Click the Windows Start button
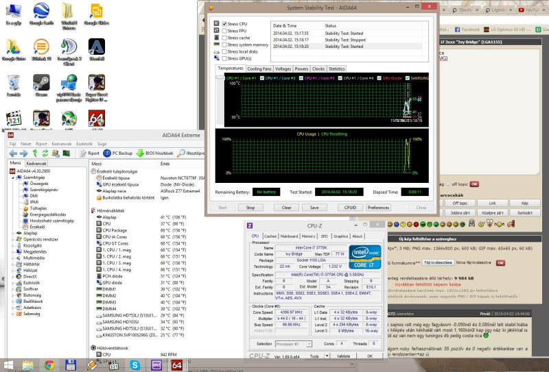 click(x=8, y=365)
